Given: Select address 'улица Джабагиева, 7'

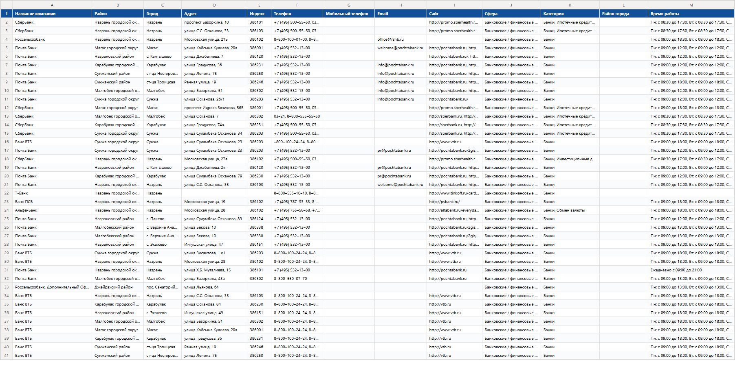Looking at the screenshot, I should [x=214, y=57].
